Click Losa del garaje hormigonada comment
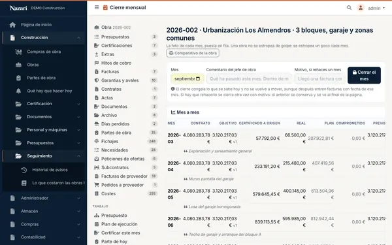 pos(214,206)
